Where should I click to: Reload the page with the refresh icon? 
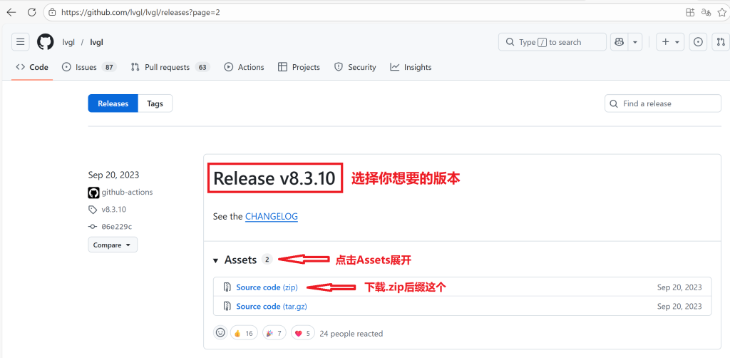click(31, 12)
